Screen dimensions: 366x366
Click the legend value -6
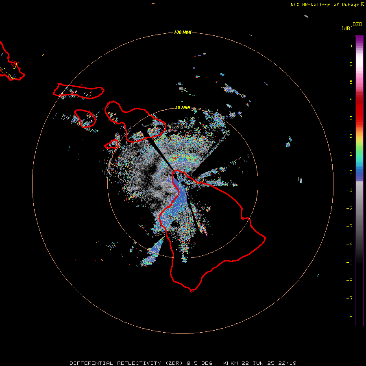[349, 281]
